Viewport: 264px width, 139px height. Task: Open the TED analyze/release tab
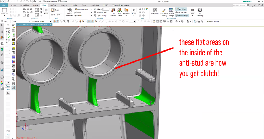pyautogui.click(x=121, y=5)
